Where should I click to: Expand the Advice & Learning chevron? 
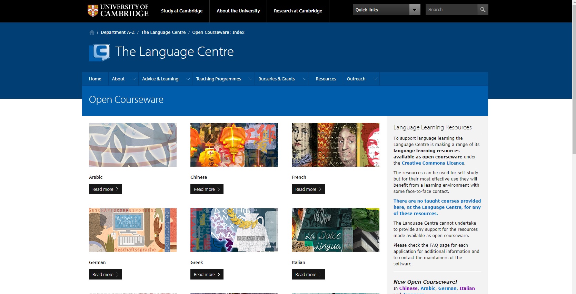pos(188,79)
